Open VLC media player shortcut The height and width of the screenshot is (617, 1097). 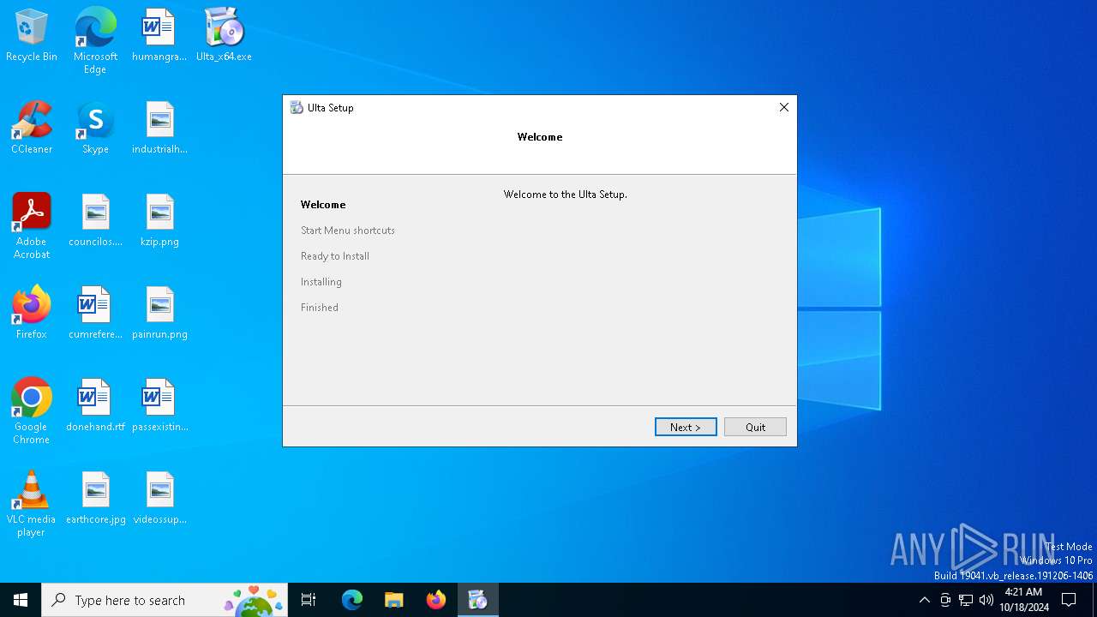coord(32,504)
